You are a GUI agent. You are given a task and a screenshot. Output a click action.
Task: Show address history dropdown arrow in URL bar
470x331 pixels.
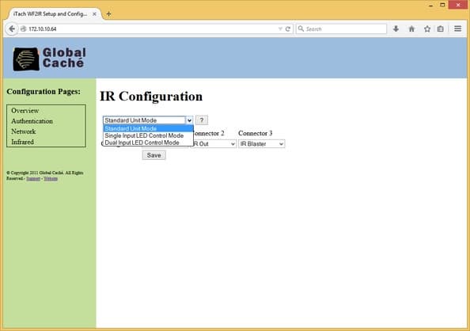280,29
